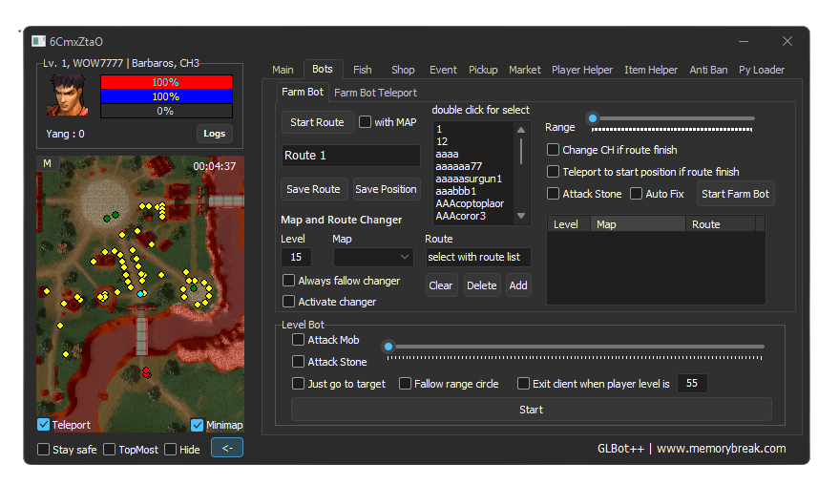
Task: Select route "aaaaaa77" in list
Action: pos(458,166)
